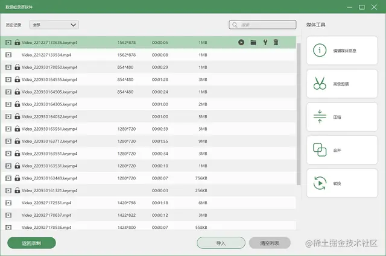Select the file name Video_220927172551.mp4

tap(46, 203)
